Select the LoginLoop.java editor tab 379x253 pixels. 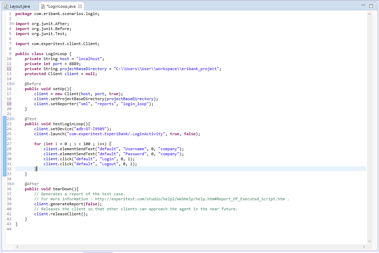(61, 6)
